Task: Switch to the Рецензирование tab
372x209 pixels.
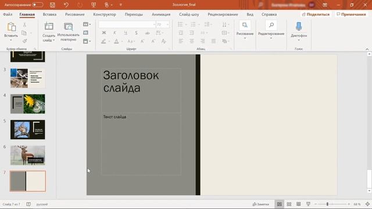Action: click(223, 15)
